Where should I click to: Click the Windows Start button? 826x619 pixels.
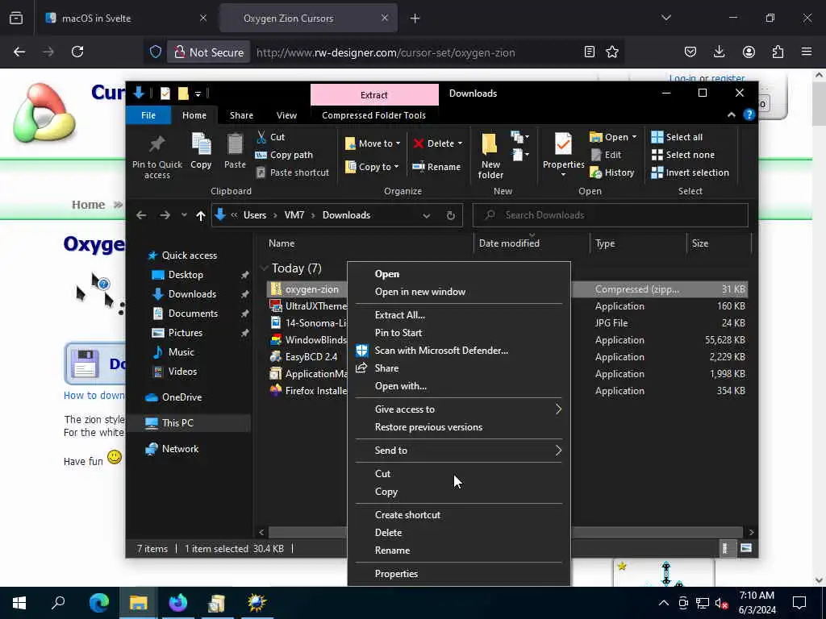click(x=19, y=603)
